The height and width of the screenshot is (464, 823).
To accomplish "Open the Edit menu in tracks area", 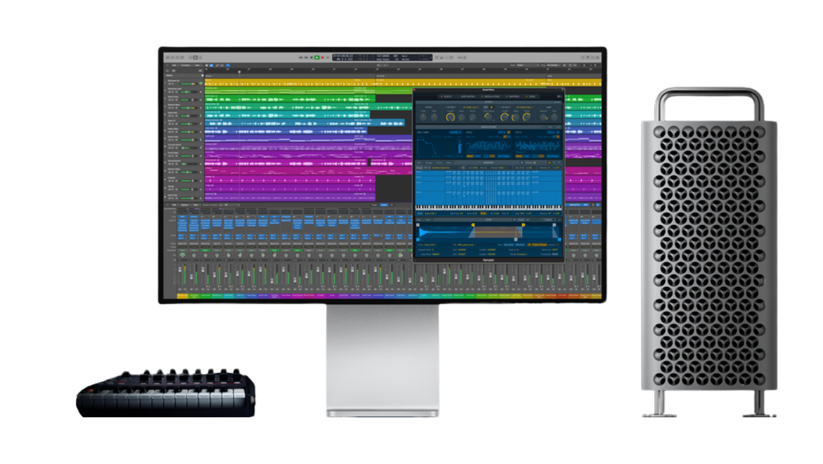I will (174, 65).
